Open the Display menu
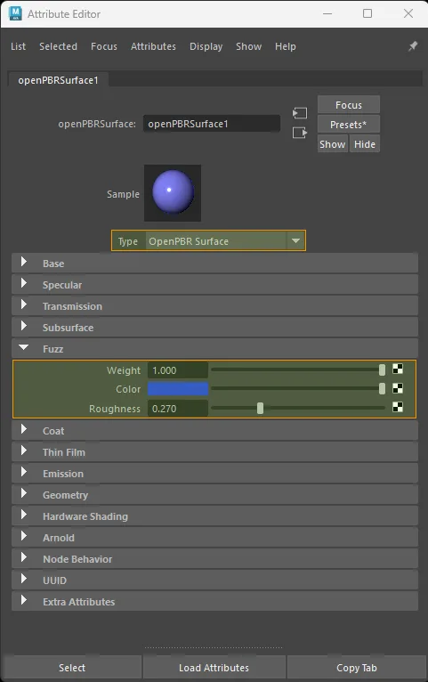Image resolution: width=428 pixels, height=682 pixels. 206,46
